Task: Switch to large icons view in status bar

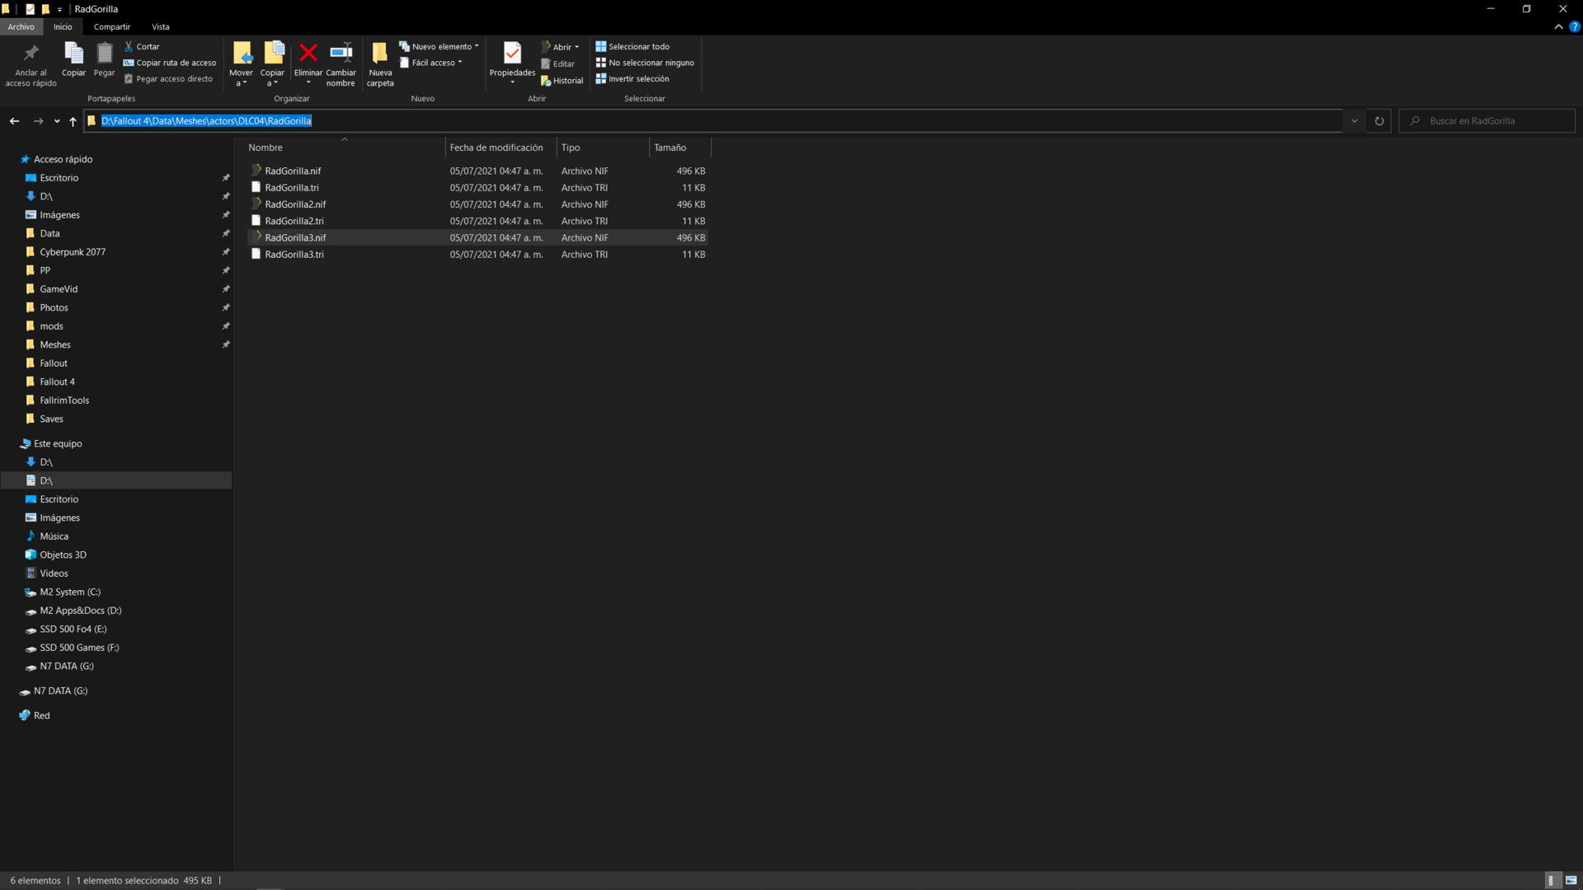Action: pos(1571,880)
